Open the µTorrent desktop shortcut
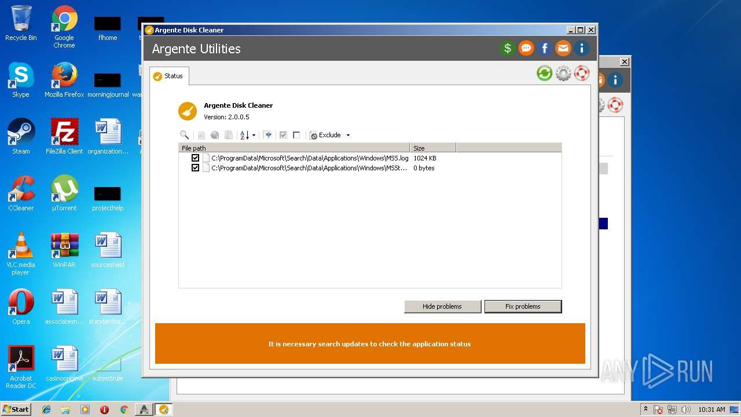741x417 pixels. coord(64,193)
